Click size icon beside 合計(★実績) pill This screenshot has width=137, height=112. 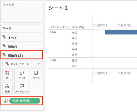pyautogui.click(x=6, y=101)
